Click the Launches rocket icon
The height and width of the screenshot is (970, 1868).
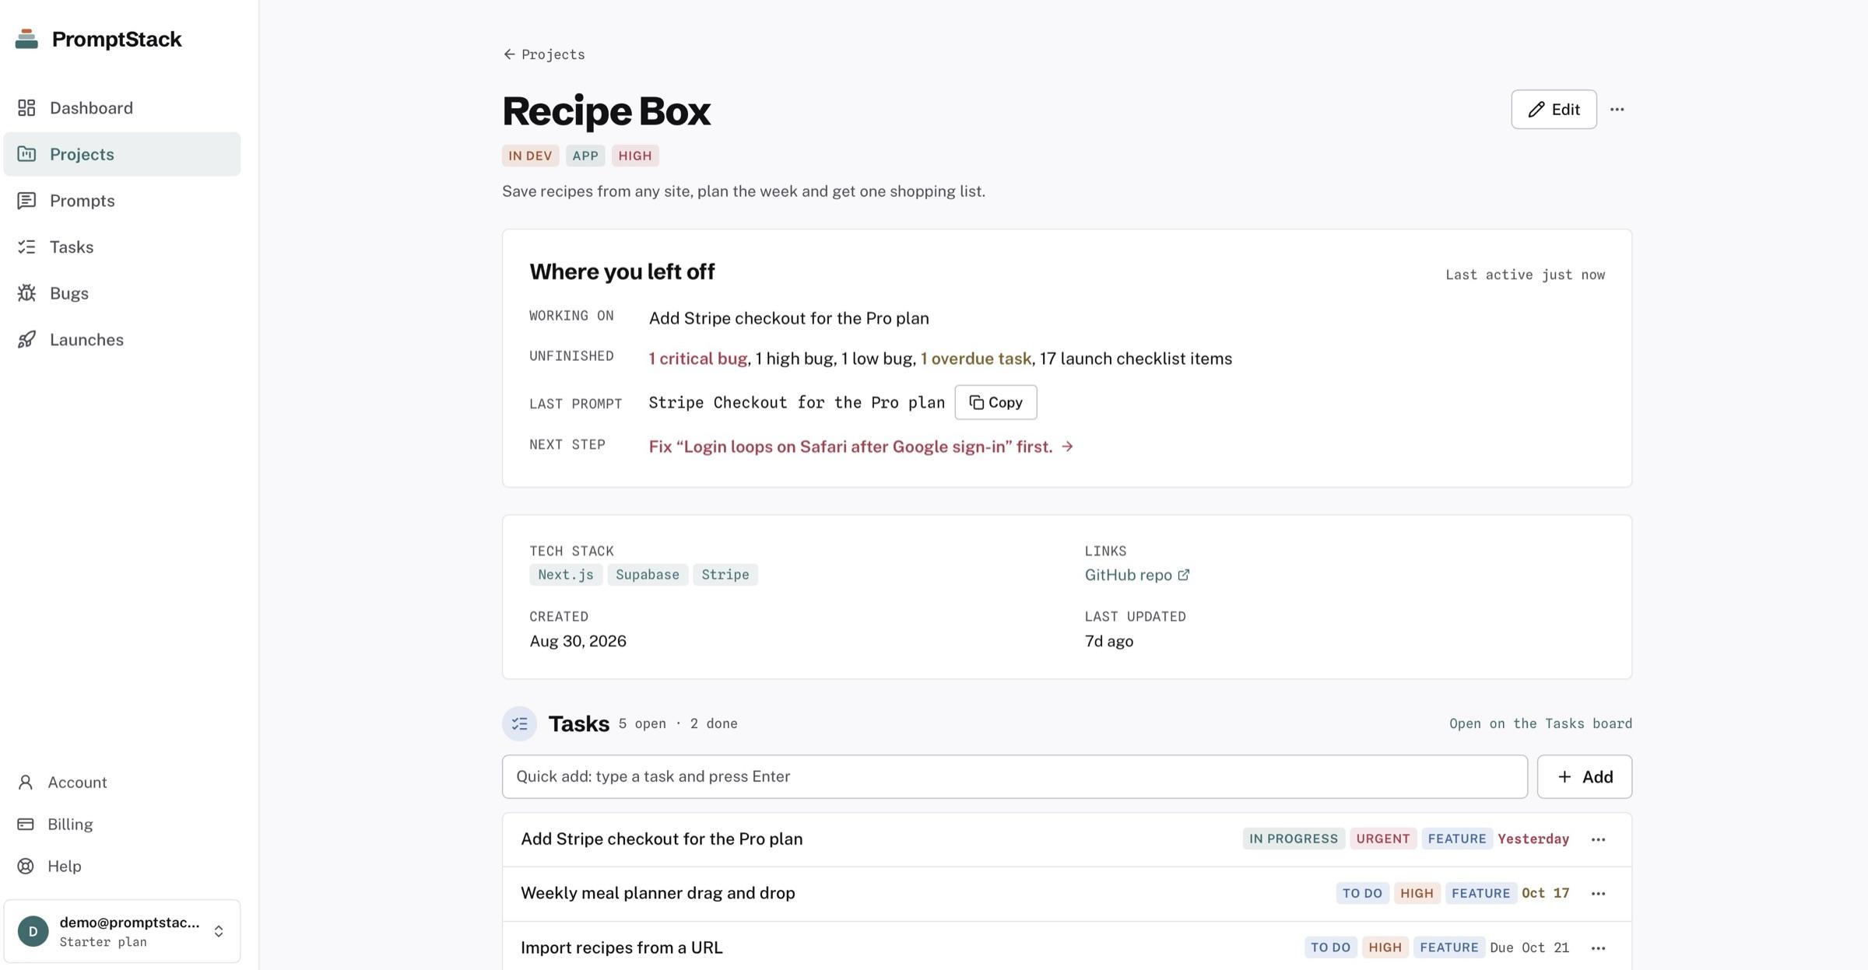pos(26,339)
